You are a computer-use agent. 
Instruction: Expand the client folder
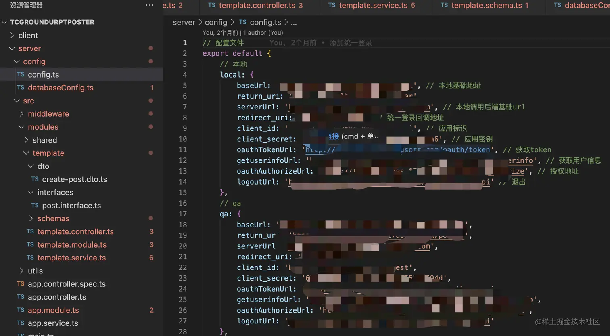(12, 35)
